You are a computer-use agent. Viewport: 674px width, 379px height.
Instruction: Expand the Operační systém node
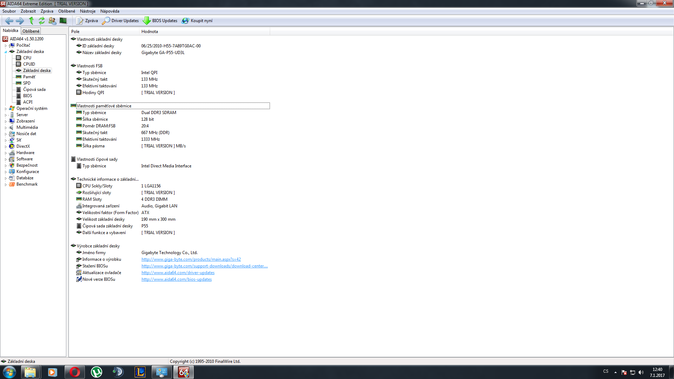click(x=6, y=109)
